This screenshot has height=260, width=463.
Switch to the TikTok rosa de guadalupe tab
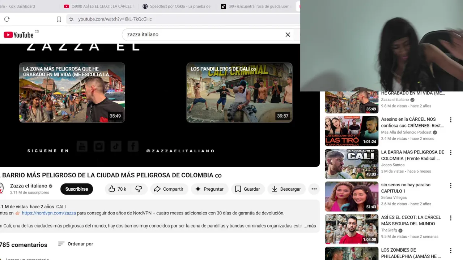click(256, 6)
